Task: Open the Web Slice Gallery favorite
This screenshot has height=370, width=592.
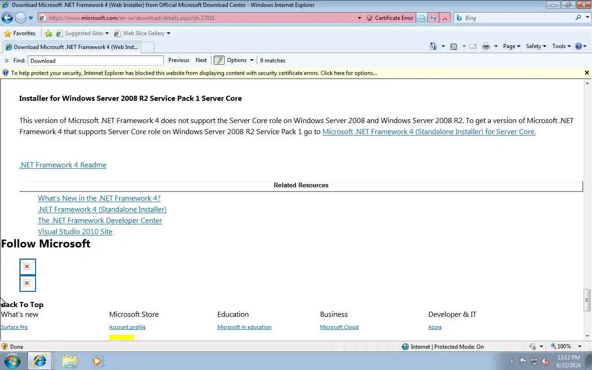Action: (x=142, y=33)
